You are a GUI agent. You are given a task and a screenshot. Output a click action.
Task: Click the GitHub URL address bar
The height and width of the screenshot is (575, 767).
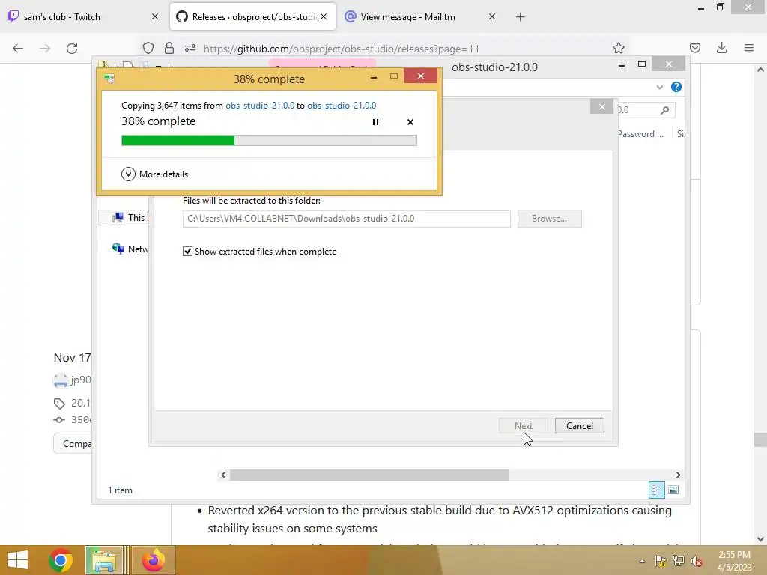coord(341,49)
